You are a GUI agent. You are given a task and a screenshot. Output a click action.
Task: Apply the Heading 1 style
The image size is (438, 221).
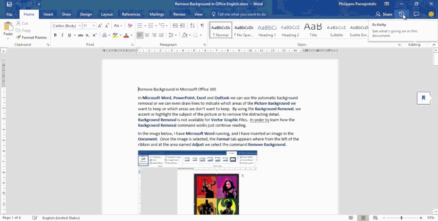click(267, 30)
